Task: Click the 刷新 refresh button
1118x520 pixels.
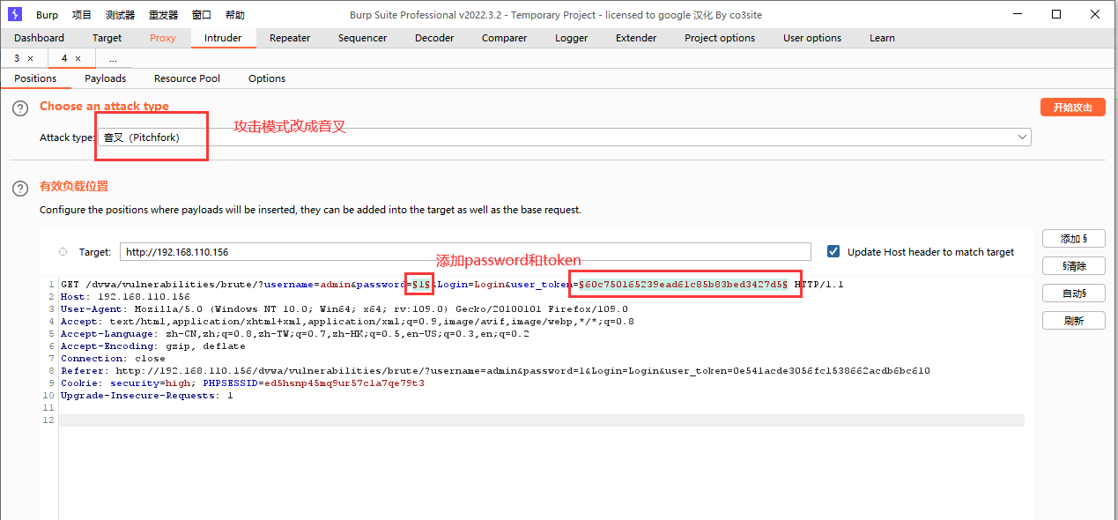Action: pos(1073,321)
